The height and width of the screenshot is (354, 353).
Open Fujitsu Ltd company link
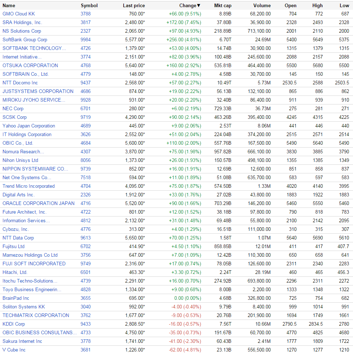(13, 247)
